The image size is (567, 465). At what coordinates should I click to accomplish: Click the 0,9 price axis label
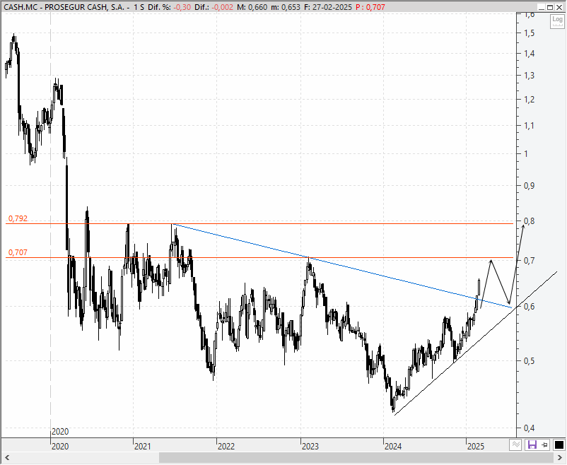[530, 185]
